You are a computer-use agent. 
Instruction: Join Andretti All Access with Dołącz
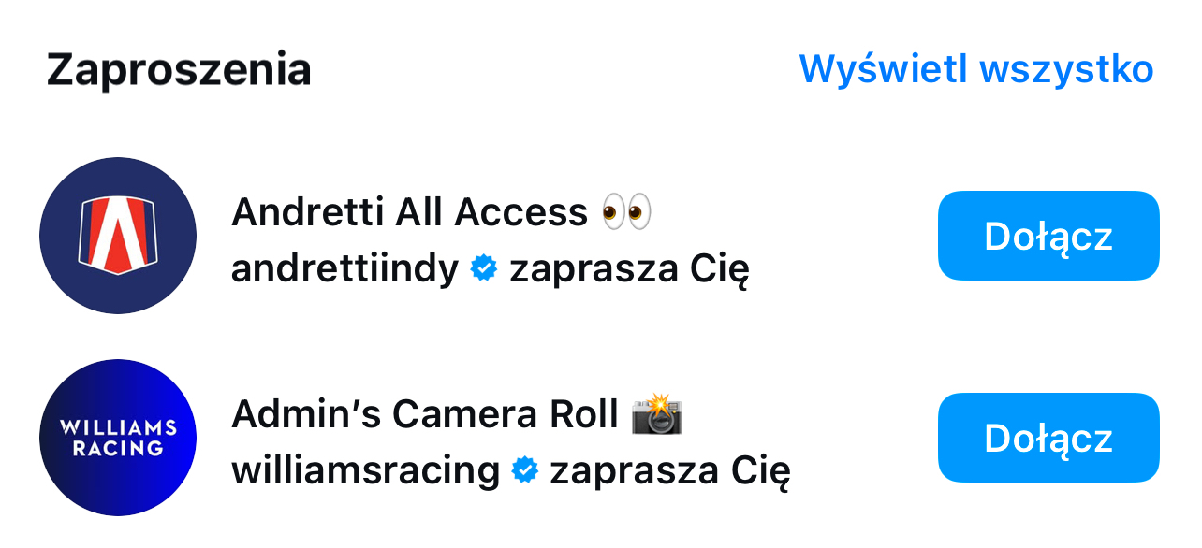pyautogui.click(x=1048, y=236)
